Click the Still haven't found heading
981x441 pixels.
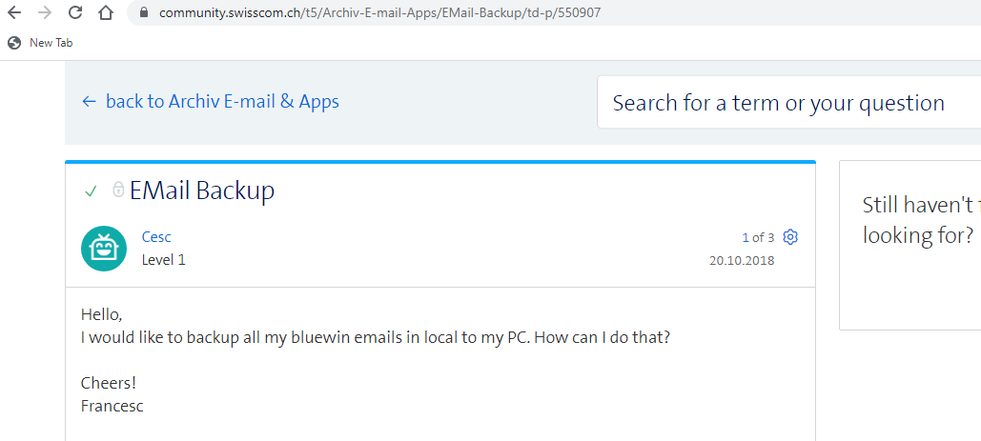coord(922,220)
